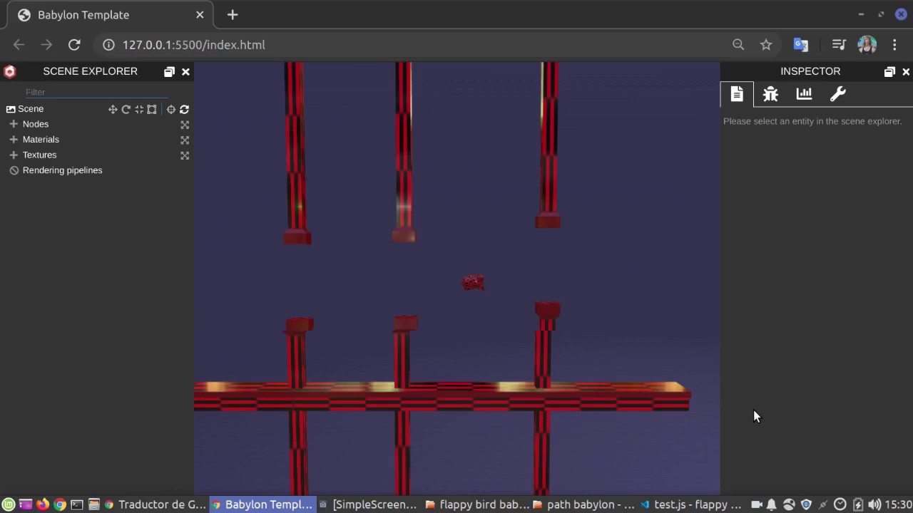The height and width of the screenshot is (513, 913).
Task: Open the volume control in tray
Action: 874,504
